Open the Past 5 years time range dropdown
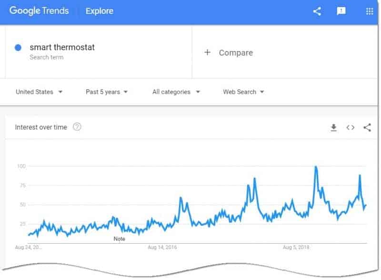This screenshot has height=280, width=381. click(x=107, y=92)
